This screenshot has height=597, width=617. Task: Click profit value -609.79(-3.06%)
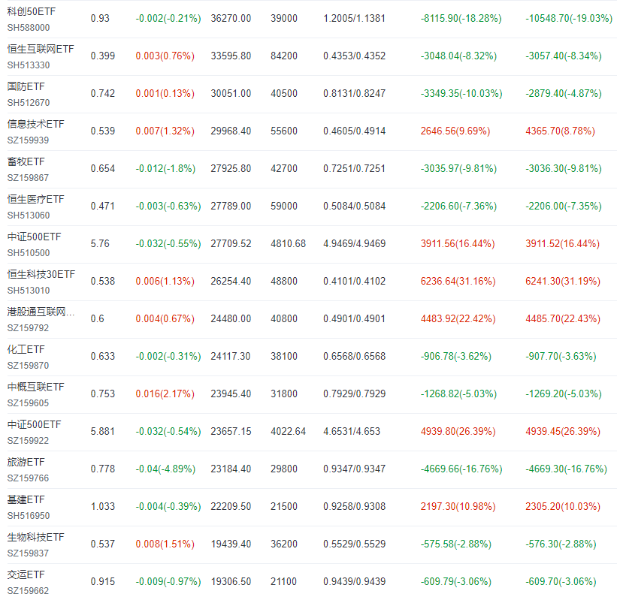(455, 582)
